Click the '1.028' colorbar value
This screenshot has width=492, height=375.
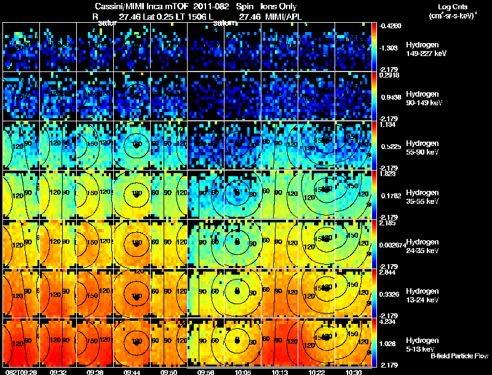387,344
